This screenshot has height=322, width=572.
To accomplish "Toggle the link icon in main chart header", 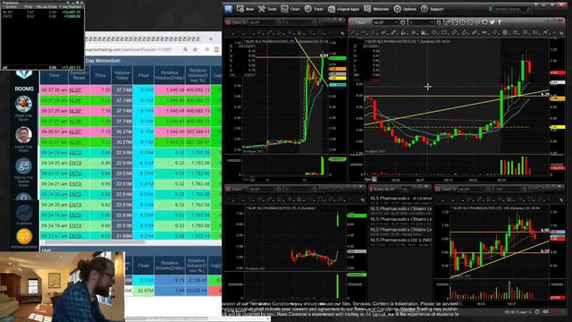I will coord(477,22).
